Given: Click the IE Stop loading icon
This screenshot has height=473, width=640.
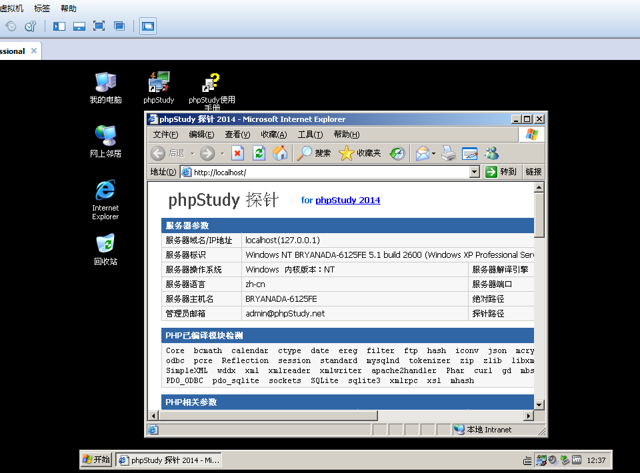Looking at the screenshot, I should [237, 153].
